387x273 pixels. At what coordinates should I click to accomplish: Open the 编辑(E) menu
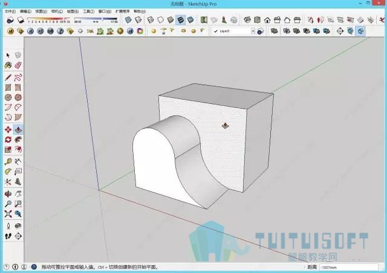click(25, 11)
